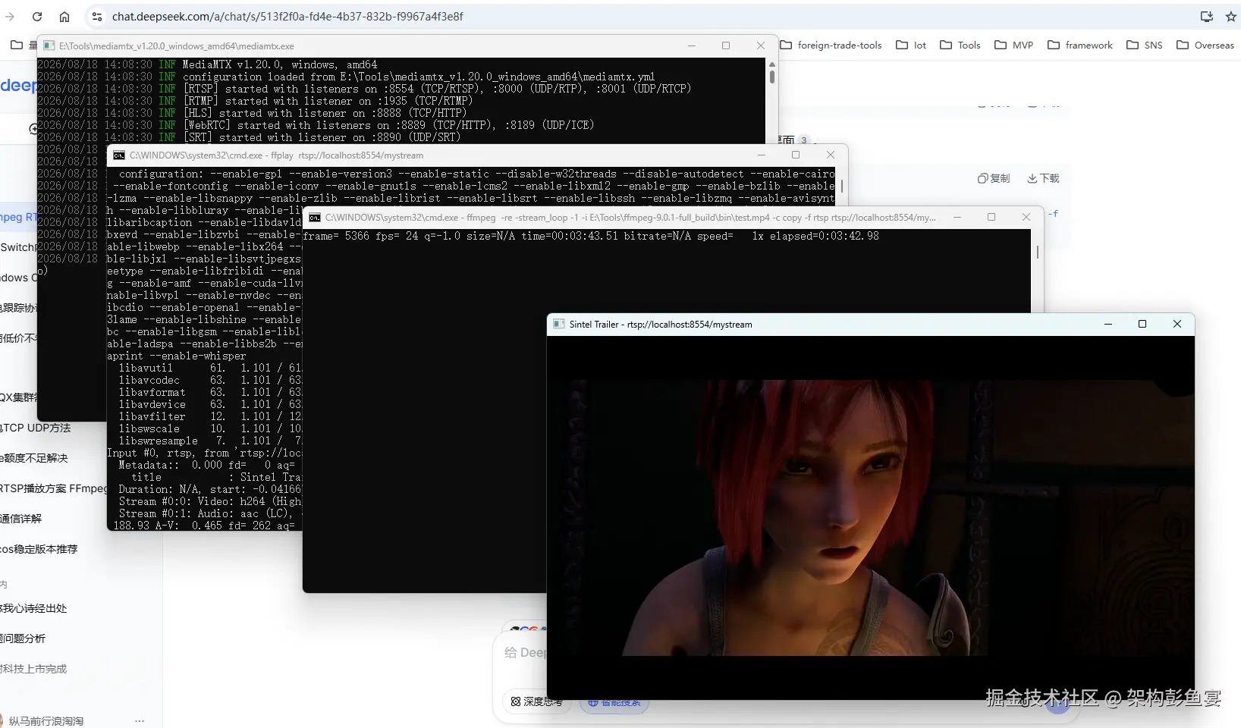Maximize the ffmpeg cmd window
The width and height of the screenshot is (1241, 728).
click(x=991, y=217)
